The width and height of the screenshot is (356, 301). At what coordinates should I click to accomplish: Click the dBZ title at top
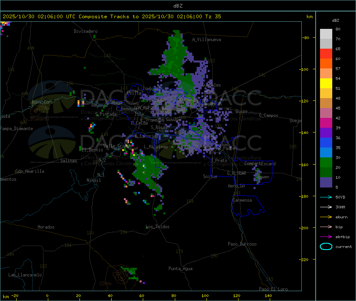click(178, 6)
